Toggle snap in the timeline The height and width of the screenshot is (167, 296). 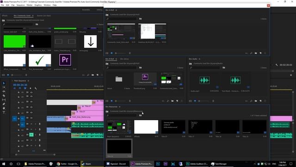pos(20,89)
